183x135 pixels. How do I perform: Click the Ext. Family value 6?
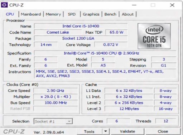pyautogui.click(x=46, y=66)
